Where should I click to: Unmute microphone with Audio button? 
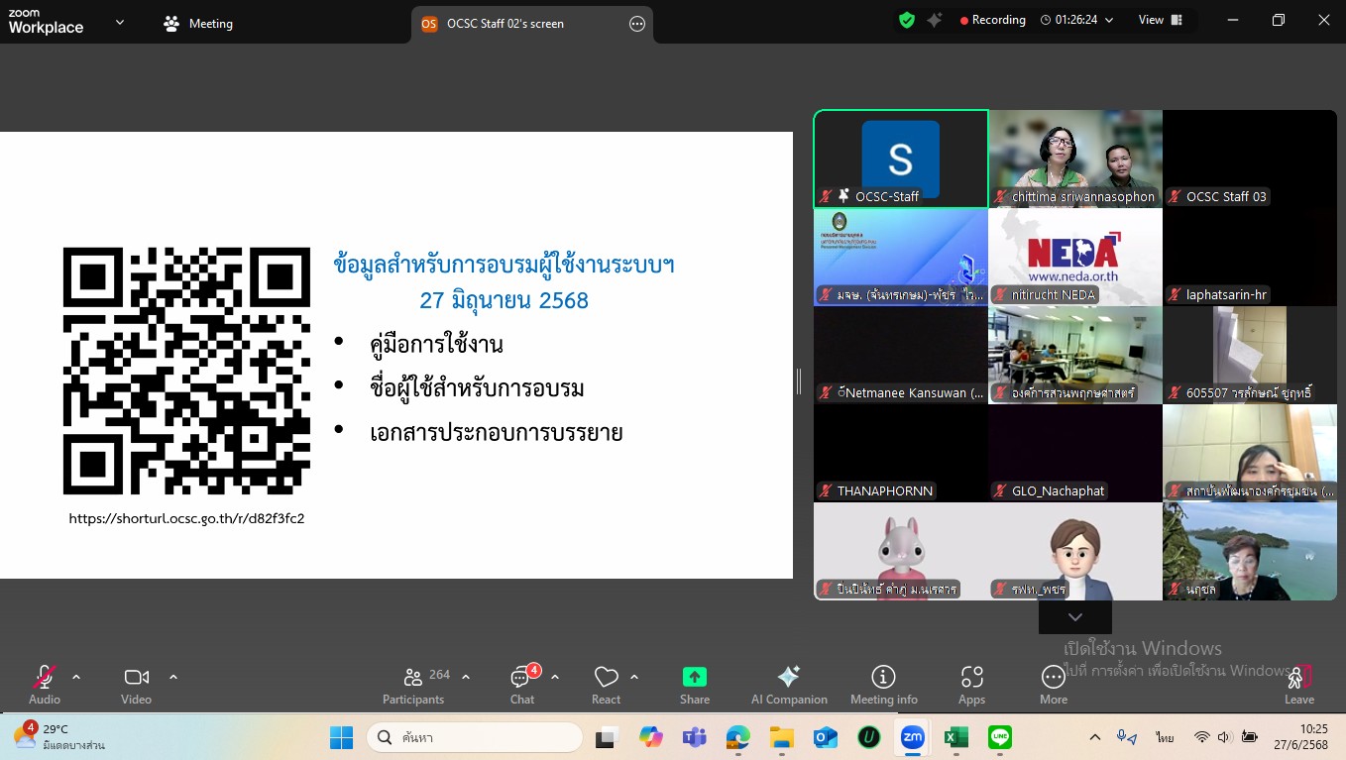point(45,685)
